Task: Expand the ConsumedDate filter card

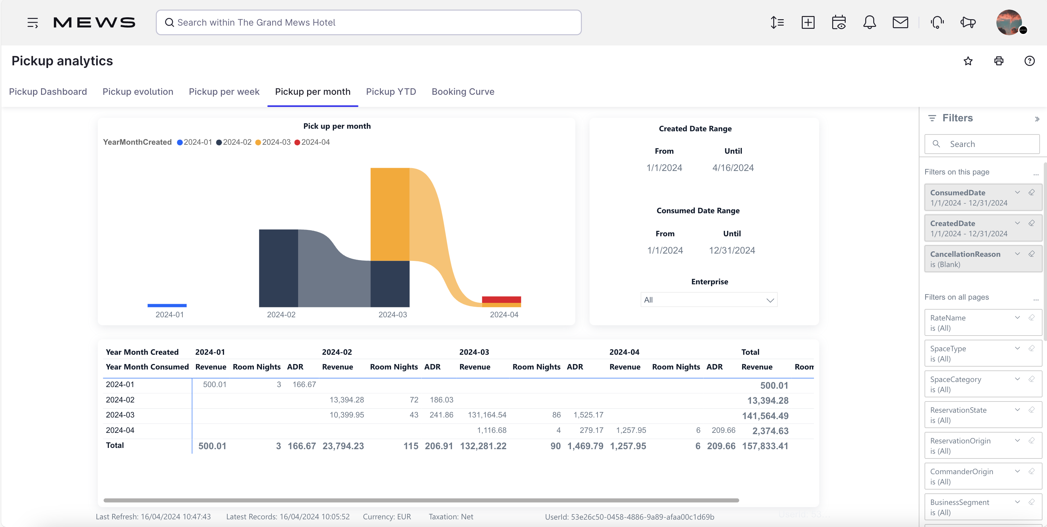Action: tap(1018, 192)
